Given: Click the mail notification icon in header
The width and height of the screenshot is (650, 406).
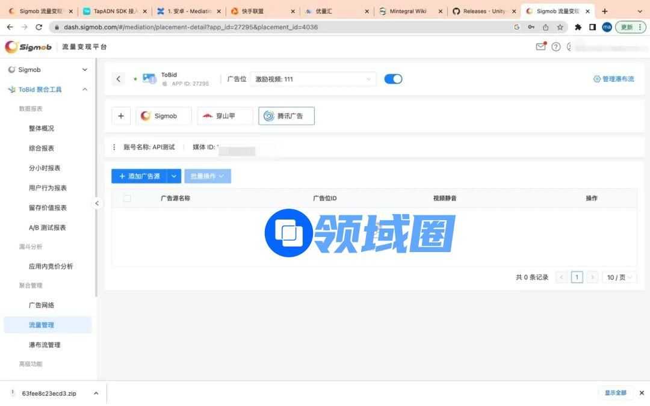Looking at the screenshot, I should (540, 47).
